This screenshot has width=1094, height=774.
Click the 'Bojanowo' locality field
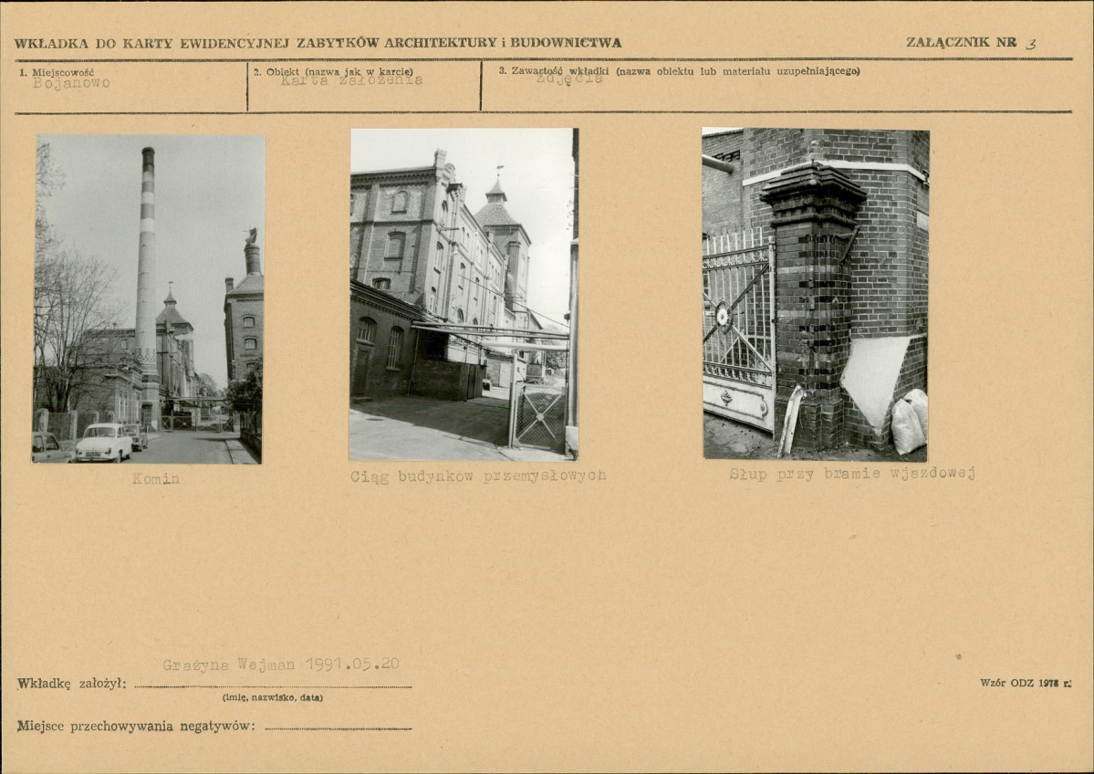tap(71, 83)
